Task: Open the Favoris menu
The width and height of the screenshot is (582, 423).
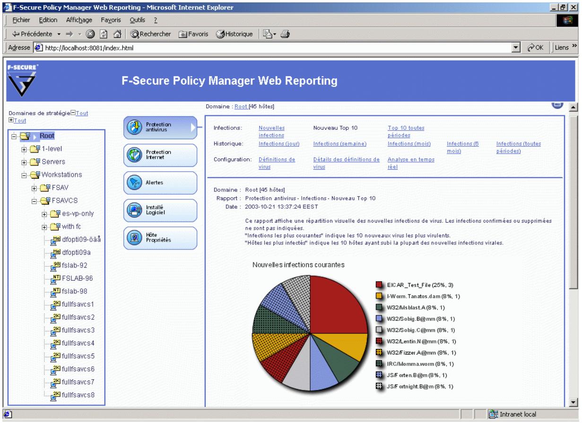Action: point(110,20)
